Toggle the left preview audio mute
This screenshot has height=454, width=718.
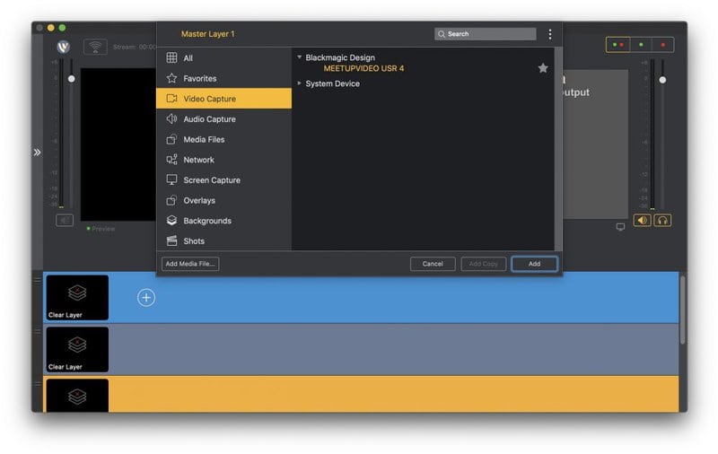coord(65,220)
